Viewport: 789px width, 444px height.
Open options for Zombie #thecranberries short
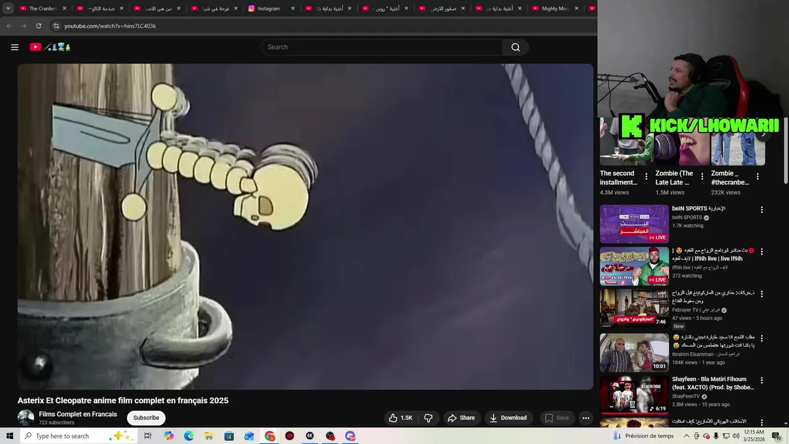point(757,176)
